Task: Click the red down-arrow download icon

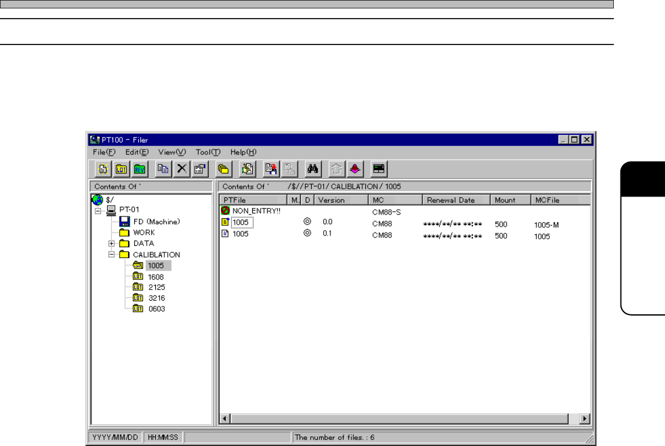Action: click(x=354, y=169)
